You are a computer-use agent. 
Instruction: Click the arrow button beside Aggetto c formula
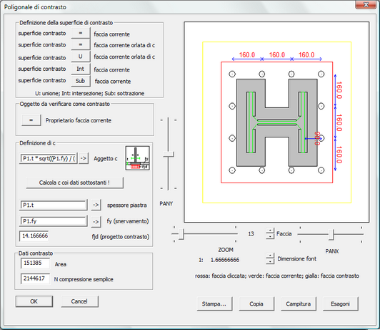click(x=84, y=158)
